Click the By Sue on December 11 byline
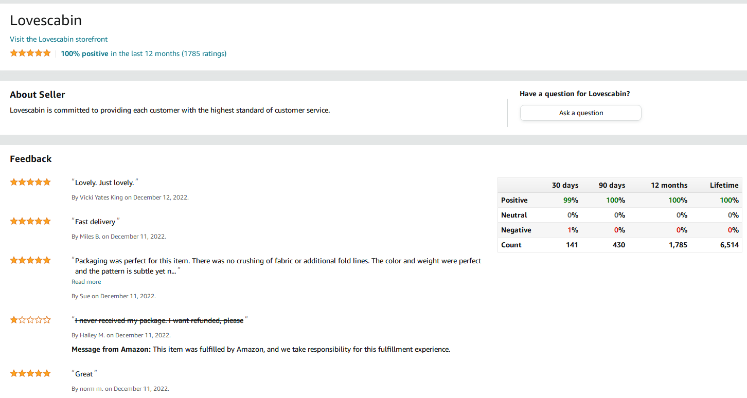This screenshot has width=747, height=398. pos(114,296)
